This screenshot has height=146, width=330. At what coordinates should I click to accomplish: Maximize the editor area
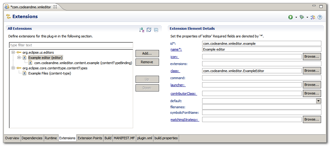321,6
